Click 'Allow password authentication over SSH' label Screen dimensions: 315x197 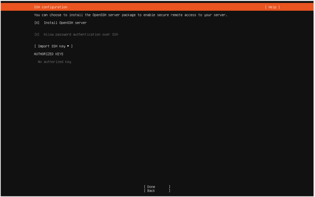tap(81, 34)
